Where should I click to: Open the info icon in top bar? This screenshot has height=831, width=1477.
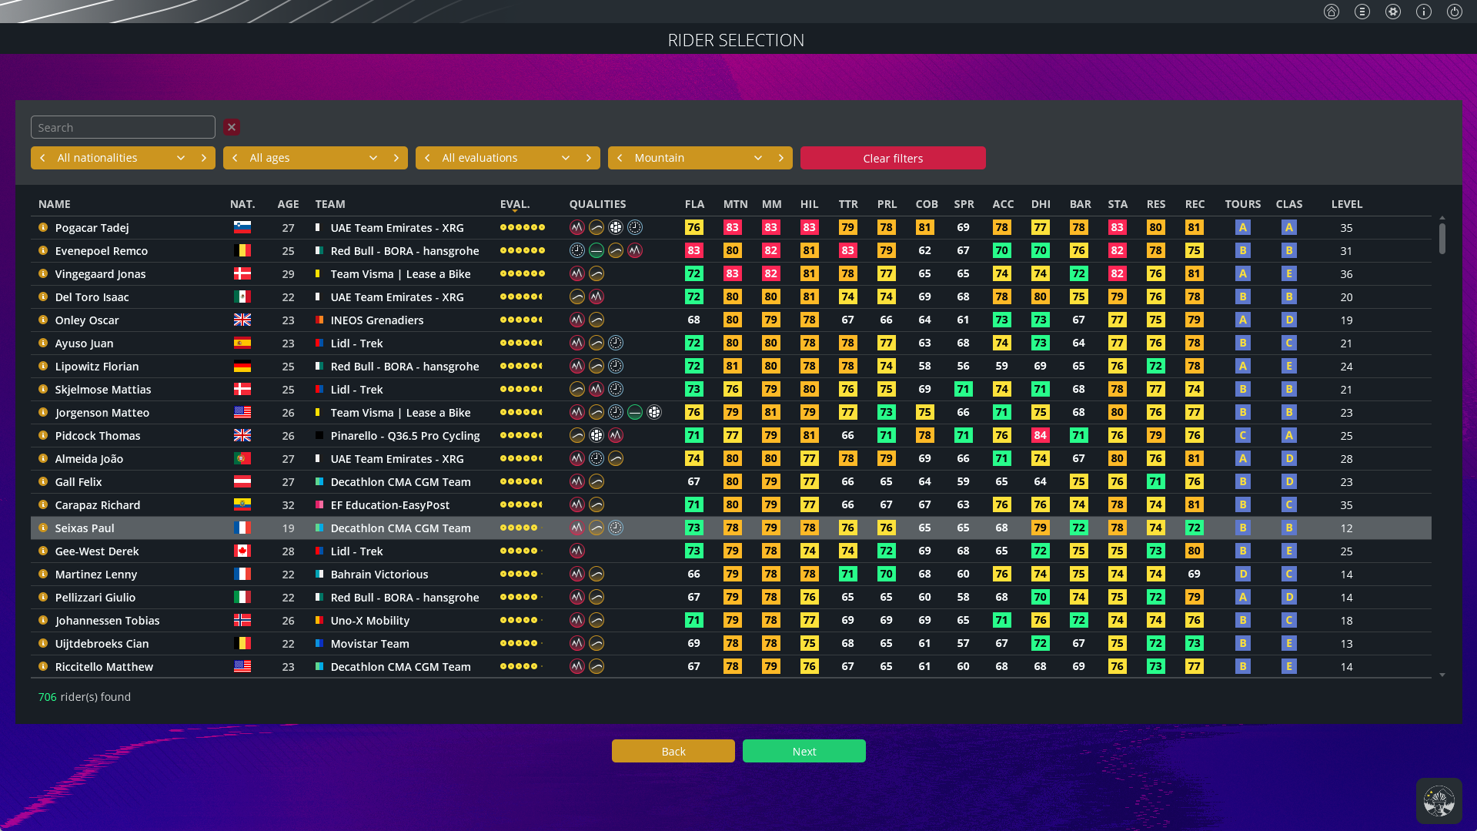(x=1424, y=12)
